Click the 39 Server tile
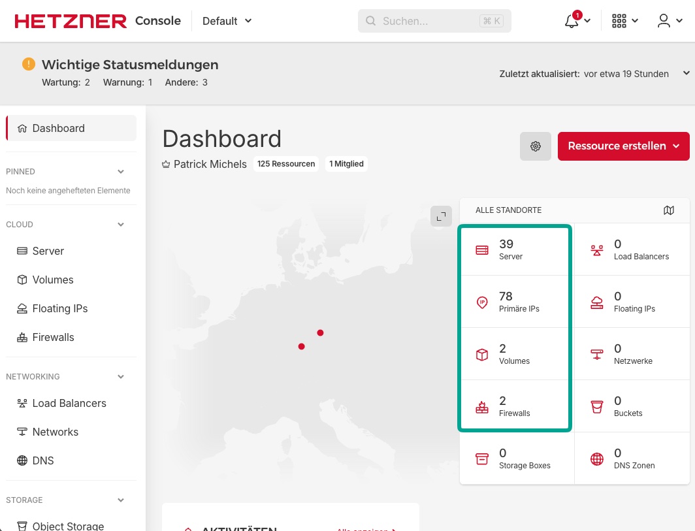695x531 pixels. point(515,249)
